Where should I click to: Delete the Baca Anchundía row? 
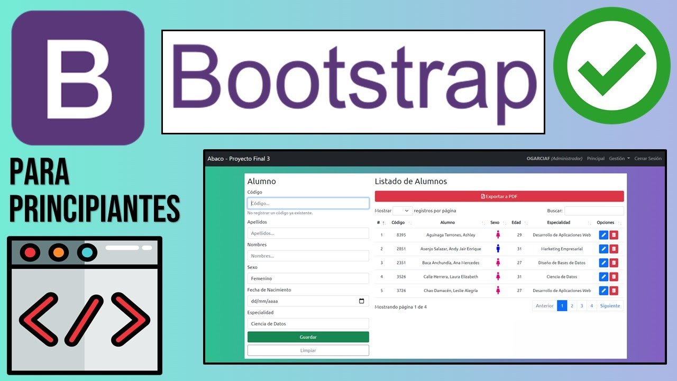[614, 262]
